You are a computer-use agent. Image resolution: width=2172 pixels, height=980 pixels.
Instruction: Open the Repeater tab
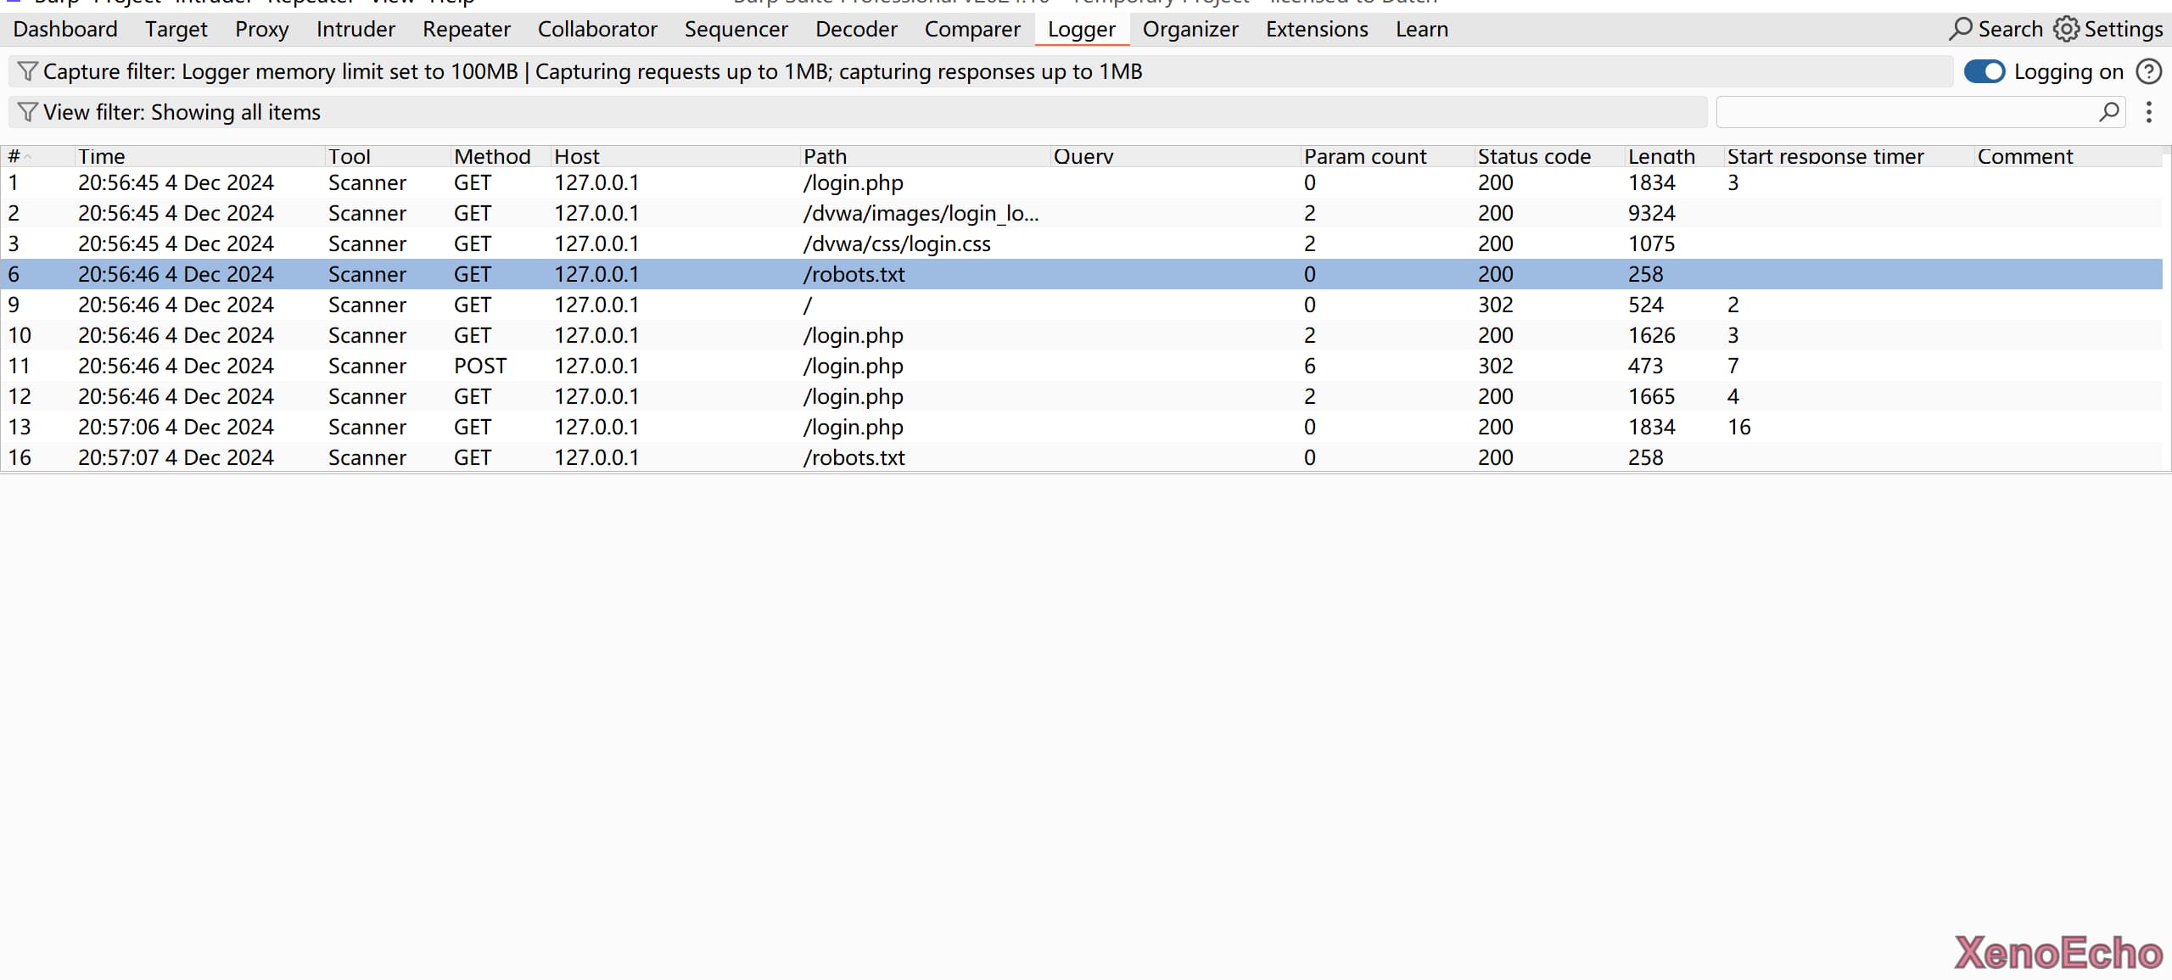(x=466, y=30)
